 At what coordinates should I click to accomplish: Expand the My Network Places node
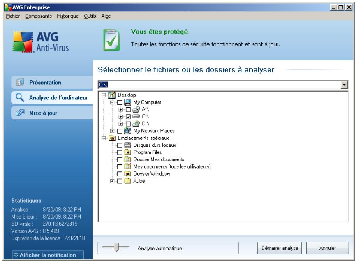(112, 131)
